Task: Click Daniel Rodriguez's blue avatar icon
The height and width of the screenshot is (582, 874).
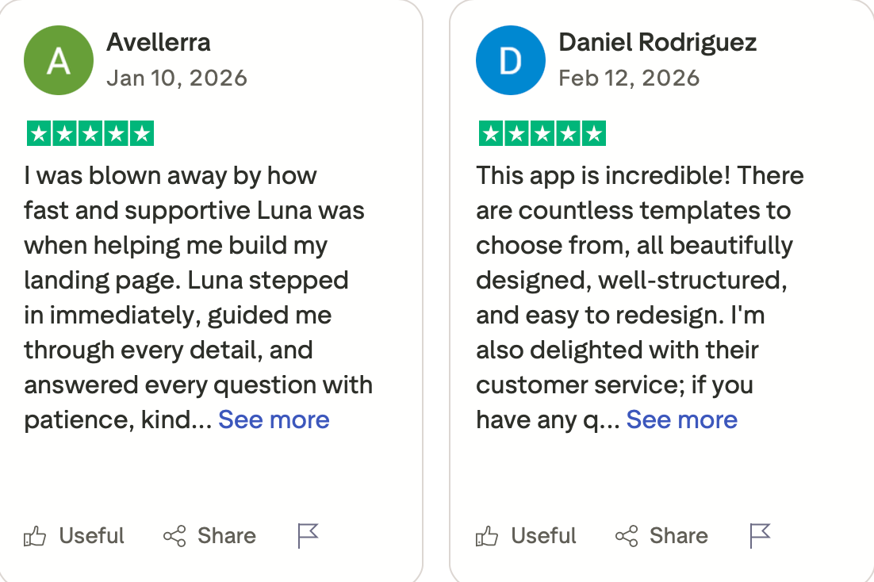Action: tap(511, 60)
